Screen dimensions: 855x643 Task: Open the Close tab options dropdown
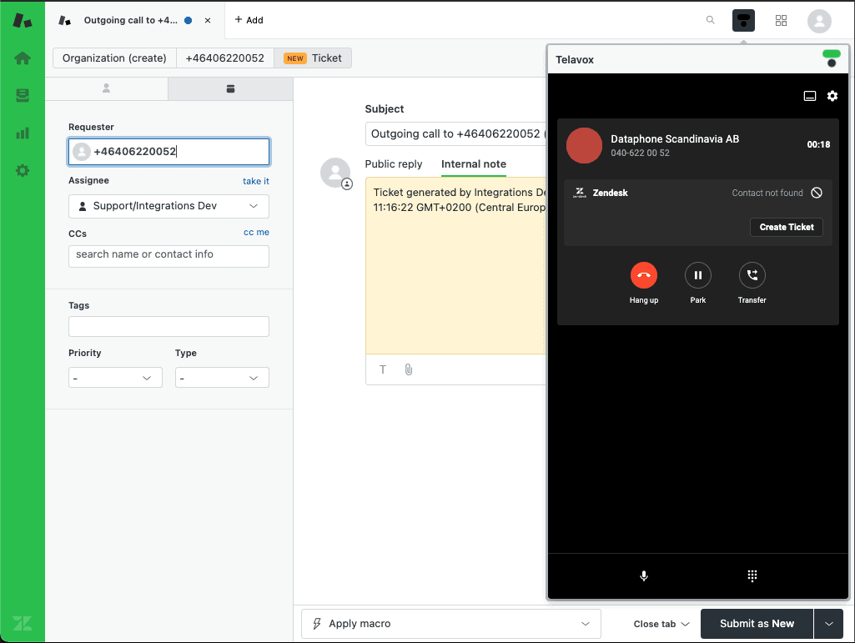[x=661, y=624]
